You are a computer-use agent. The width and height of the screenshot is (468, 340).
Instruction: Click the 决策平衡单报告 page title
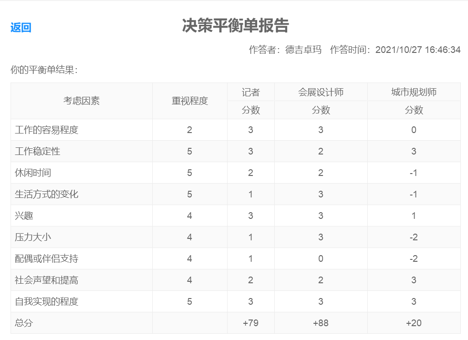pos(235,26)
